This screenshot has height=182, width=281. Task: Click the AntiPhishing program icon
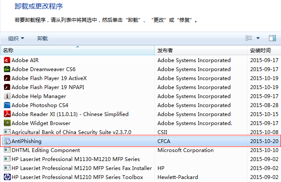click(x=7, y=141)
